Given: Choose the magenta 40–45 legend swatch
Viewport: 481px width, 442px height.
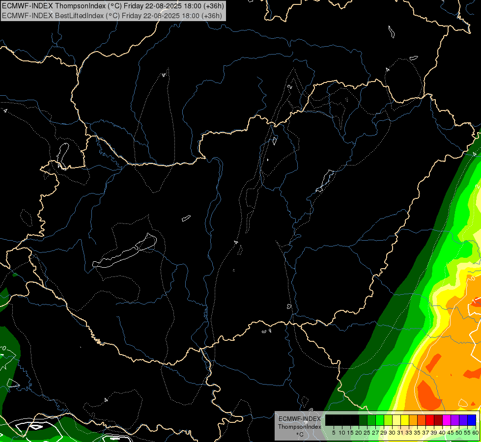Looking at the screenshot, I should 447,420.
